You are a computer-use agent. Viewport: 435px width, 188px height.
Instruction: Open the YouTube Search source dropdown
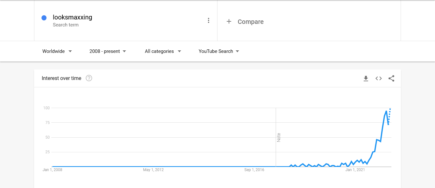pos(219,51)
